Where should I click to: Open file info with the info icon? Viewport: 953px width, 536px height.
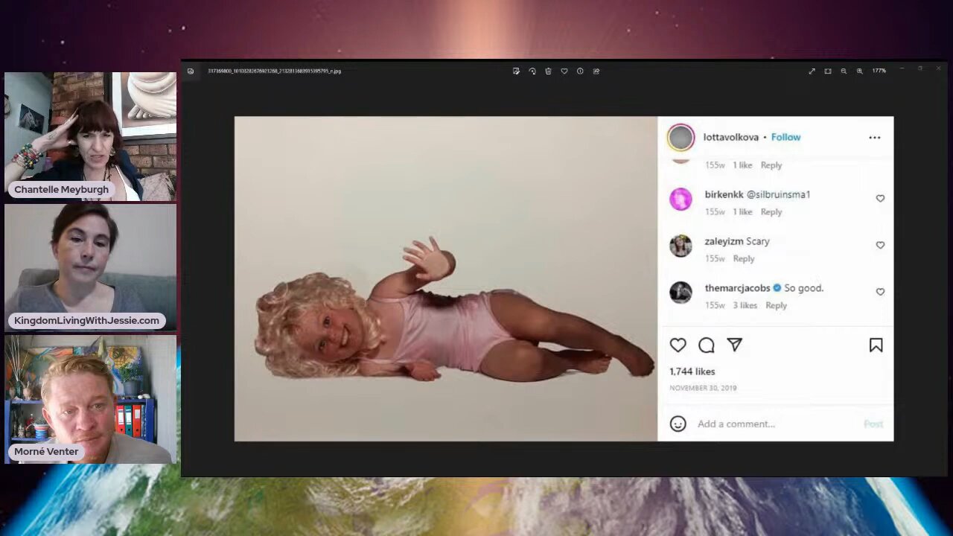coord(580,71)
